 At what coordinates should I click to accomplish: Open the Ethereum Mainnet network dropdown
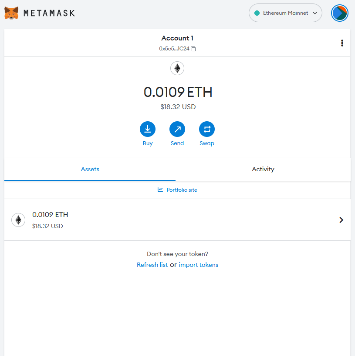(285, 13)
